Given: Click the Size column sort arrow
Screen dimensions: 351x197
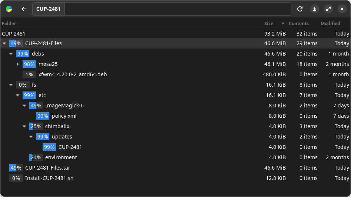Looking at the screenshot, I should point(283,23).
